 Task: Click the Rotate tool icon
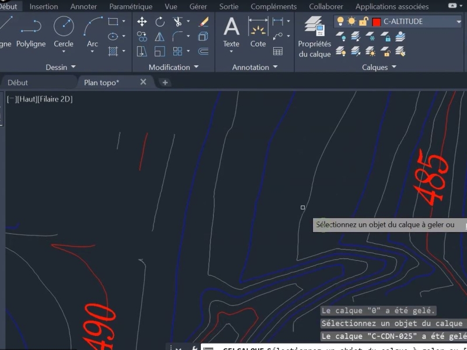[160, 22]
